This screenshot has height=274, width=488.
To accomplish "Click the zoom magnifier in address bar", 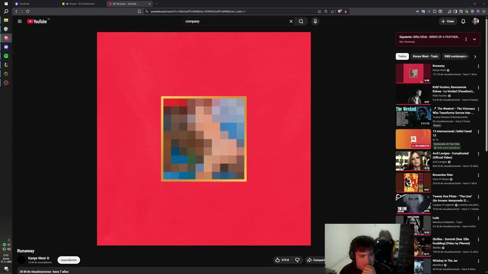I will (x=326, y=11).
